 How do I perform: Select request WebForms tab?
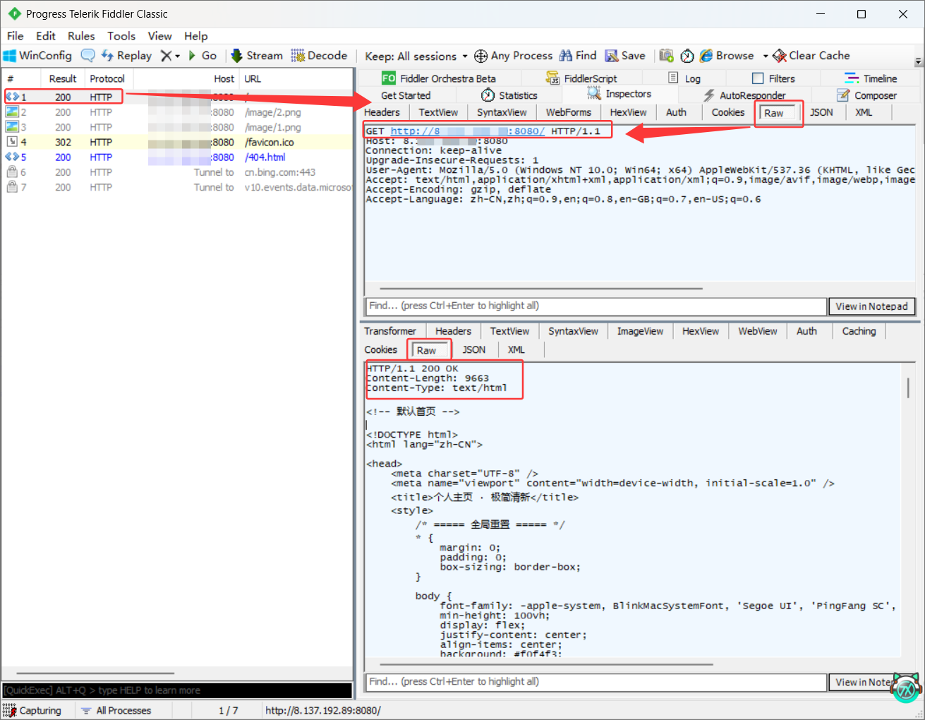click(x=568, y=112)
